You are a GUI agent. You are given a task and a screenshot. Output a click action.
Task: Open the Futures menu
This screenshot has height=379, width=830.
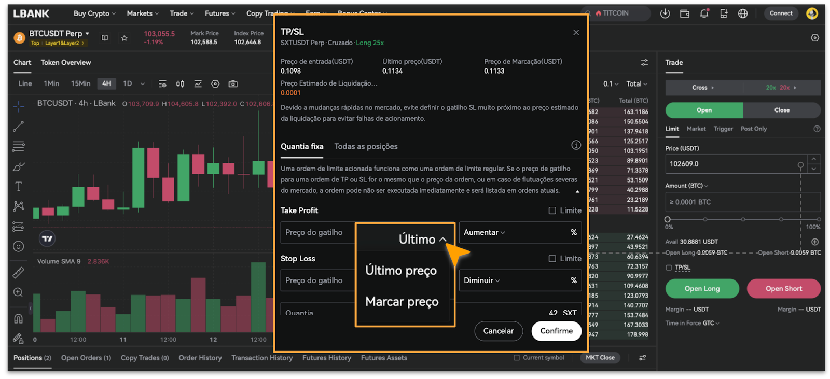[x=220, y=13]
